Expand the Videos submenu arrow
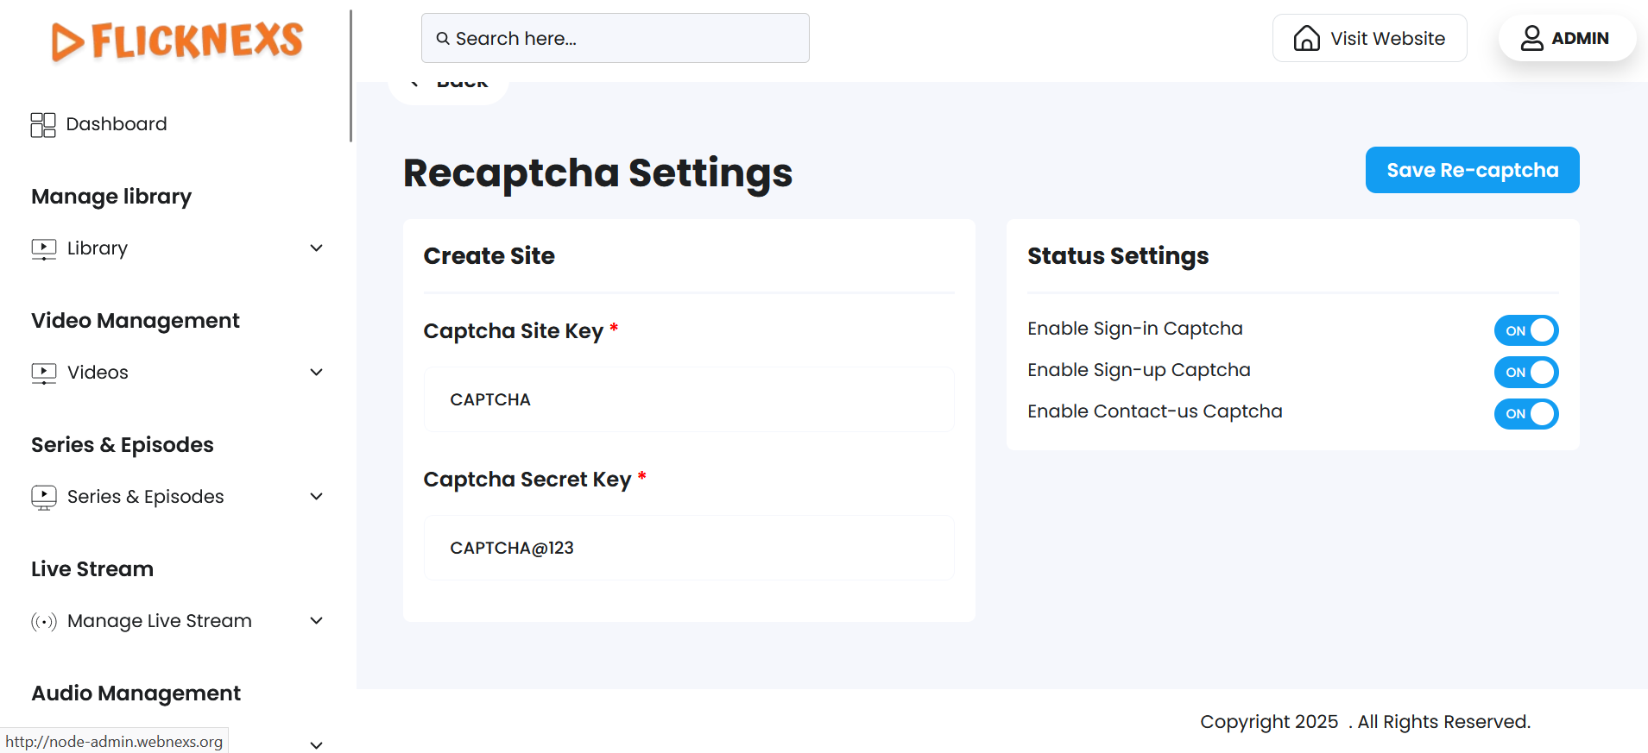Viewport: 1648px width, 753px height. click(316, 373)
